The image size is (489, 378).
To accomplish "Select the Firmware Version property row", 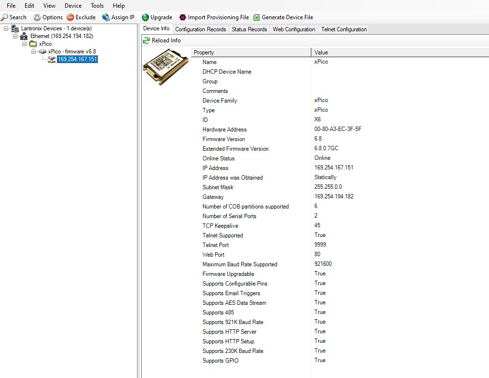I will point(224,139).
